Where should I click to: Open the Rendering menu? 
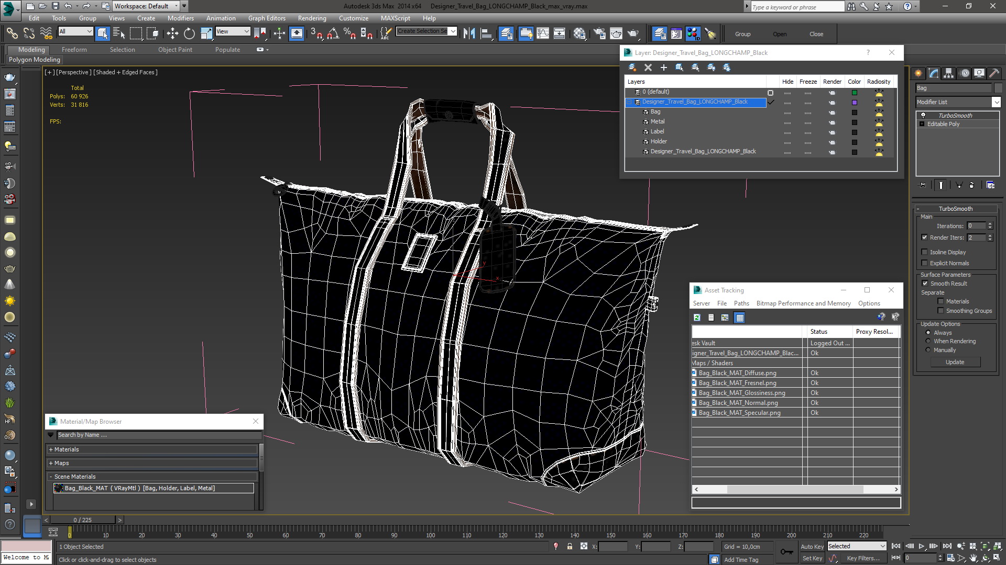pyautogui.click(x=312, y=18)
